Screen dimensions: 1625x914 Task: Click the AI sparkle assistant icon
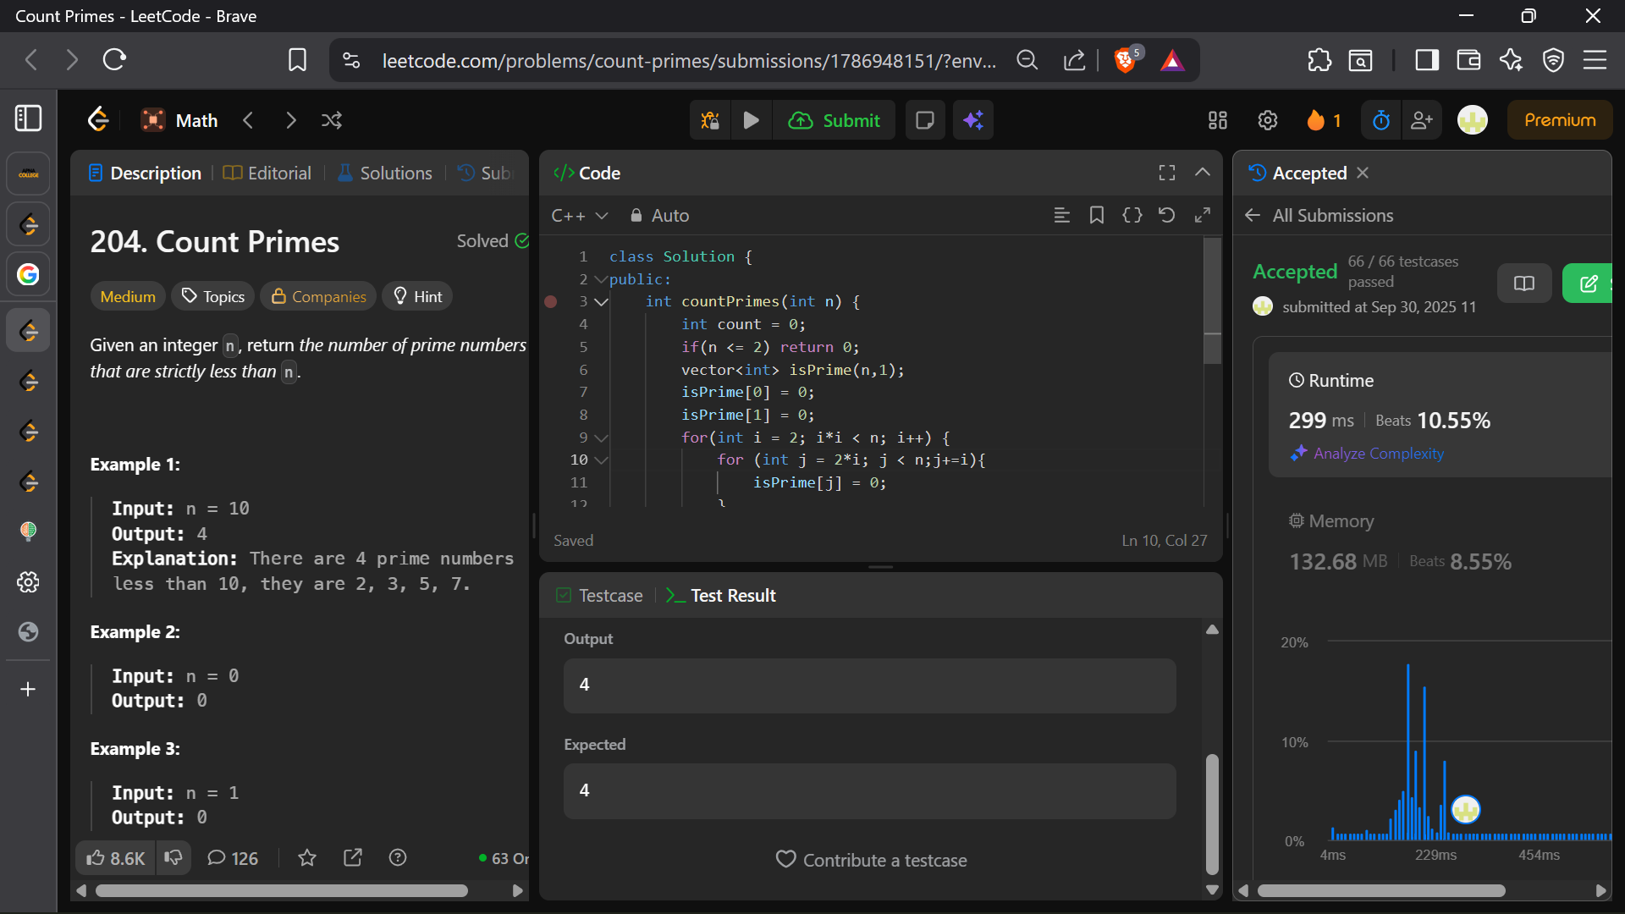(973, 120)
